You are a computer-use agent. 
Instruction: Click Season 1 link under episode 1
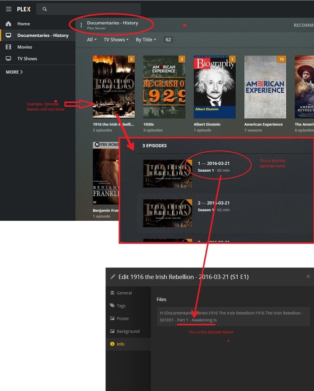pos(206,170)
